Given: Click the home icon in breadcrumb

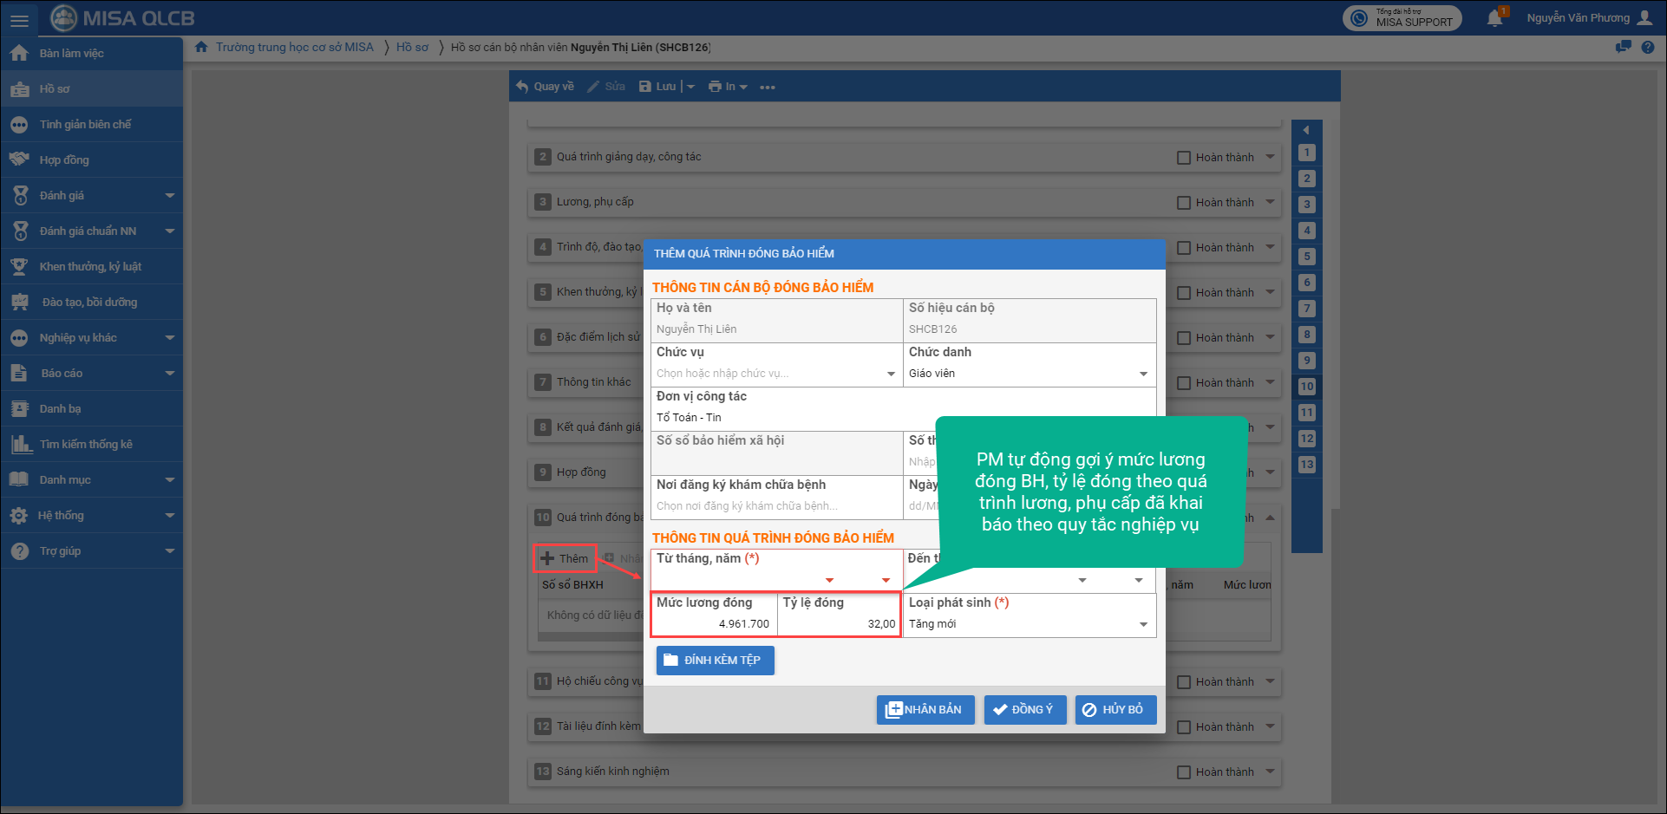Looking at the screenshot, I should tap(201, 48).
